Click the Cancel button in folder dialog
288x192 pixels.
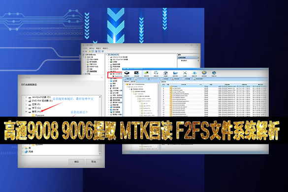coord(94,162)
